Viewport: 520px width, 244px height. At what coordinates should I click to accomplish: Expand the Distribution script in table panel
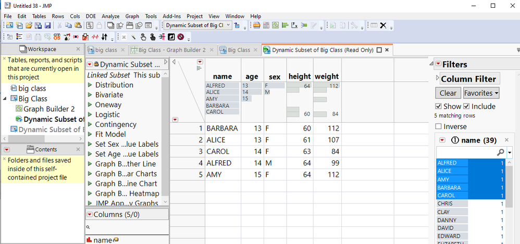(90, 85)
